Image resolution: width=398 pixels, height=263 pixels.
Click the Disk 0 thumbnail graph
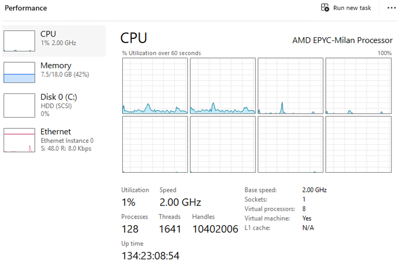[19, 105]
